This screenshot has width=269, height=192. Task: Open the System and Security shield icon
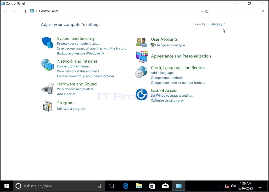point(48,42)
